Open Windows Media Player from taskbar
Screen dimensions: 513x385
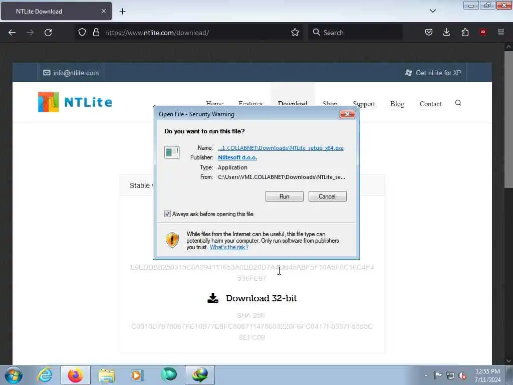tap(137, 375)
